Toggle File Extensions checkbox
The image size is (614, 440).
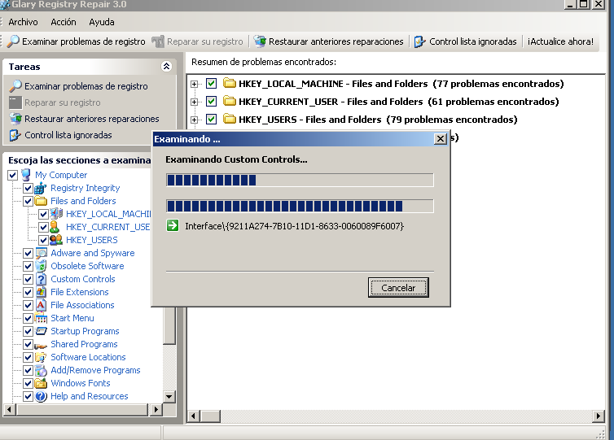point(28,292)
